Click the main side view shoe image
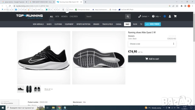195x110 pixels. [44, 58]
